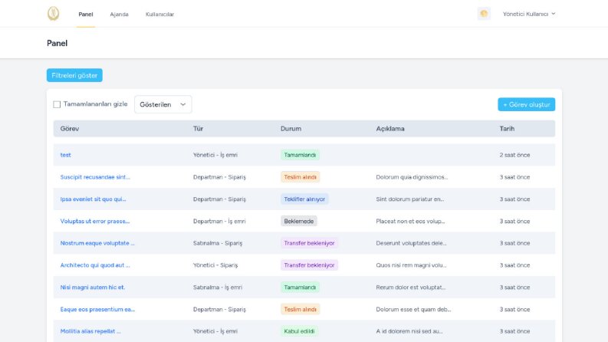Image resolution: width=608 pixels, height=342 pixels.
Task: Click the golden logo icon
Action: point(54,14)
